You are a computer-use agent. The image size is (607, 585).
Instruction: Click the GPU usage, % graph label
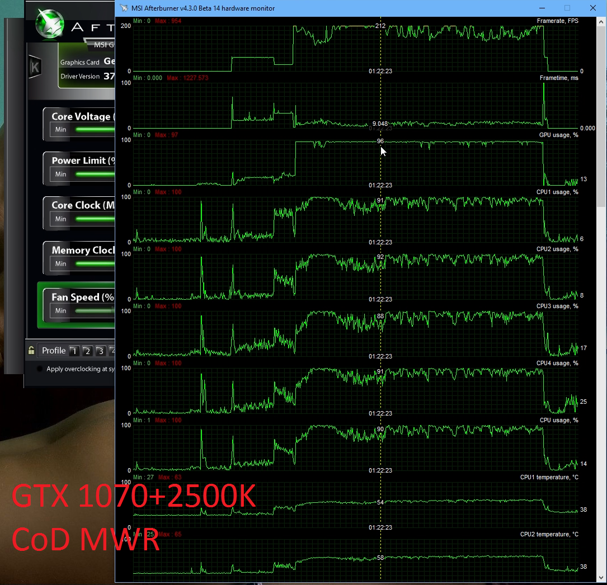(x=559, y=135)
